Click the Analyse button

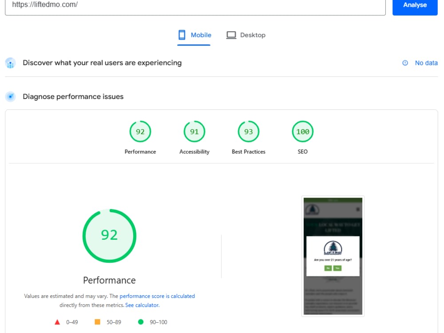coord(415,6)
